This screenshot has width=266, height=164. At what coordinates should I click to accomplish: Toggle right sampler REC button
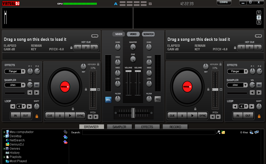[x=259, y=85]
